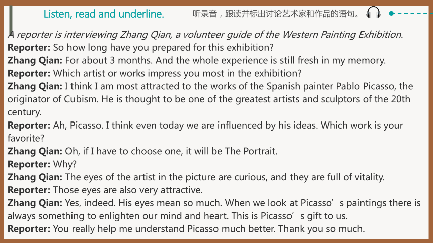
Task: Click the line "So how long have you prepared"
Action: [x=140, y=47]
